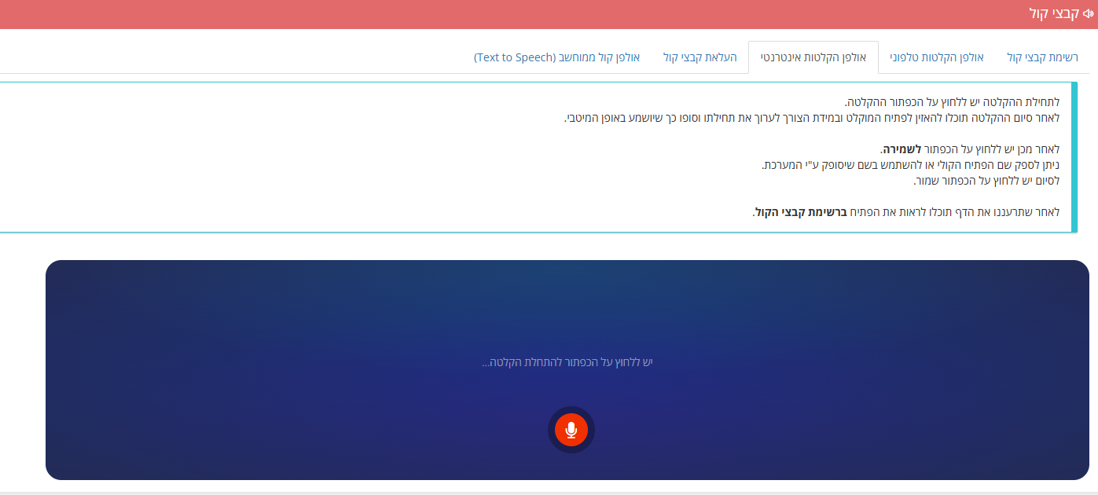Click the line starting לאחר שתרעננו את הדף
The height and width of the screenshot is (495, 1098).
click(906, 212)
